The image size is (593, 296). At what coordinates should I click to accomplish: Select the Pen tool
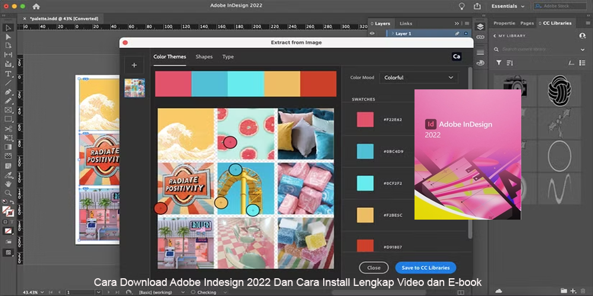(x=8, y=92)
